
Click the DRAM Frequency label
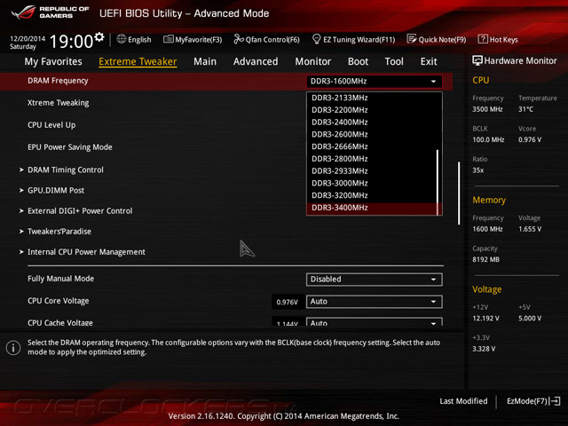coord(58,81)
